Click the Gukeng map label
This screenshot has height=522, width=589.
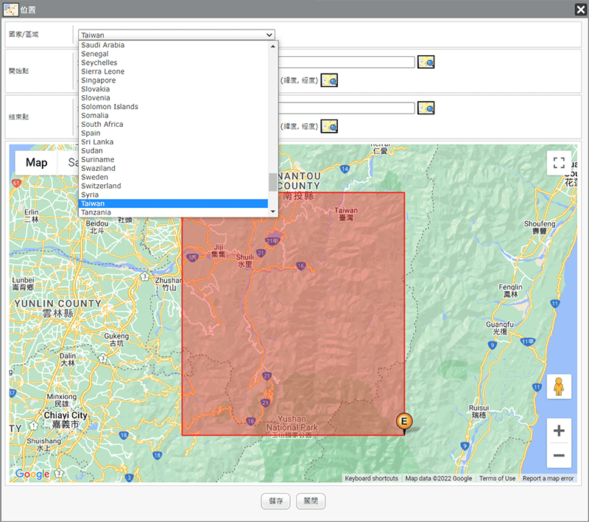coord(116,340)
